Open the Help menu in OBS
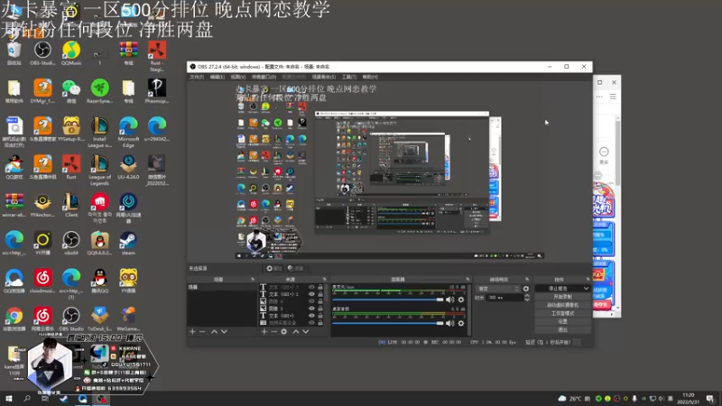Image resolution: width=722 pixels, height=406 pixels. pyautogui.click(x=370, y=77)
